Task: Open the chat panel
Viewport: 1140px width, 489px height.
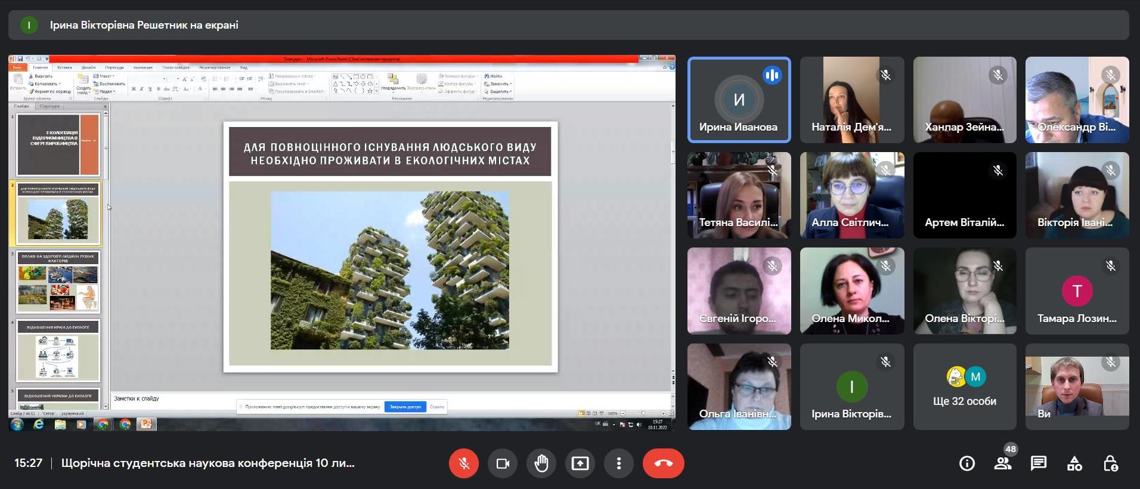Action: tap(1039, 463)
